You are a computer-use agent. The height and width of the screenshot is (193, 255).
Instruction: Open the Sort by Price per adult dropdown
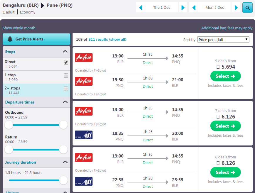coord(223,40)
